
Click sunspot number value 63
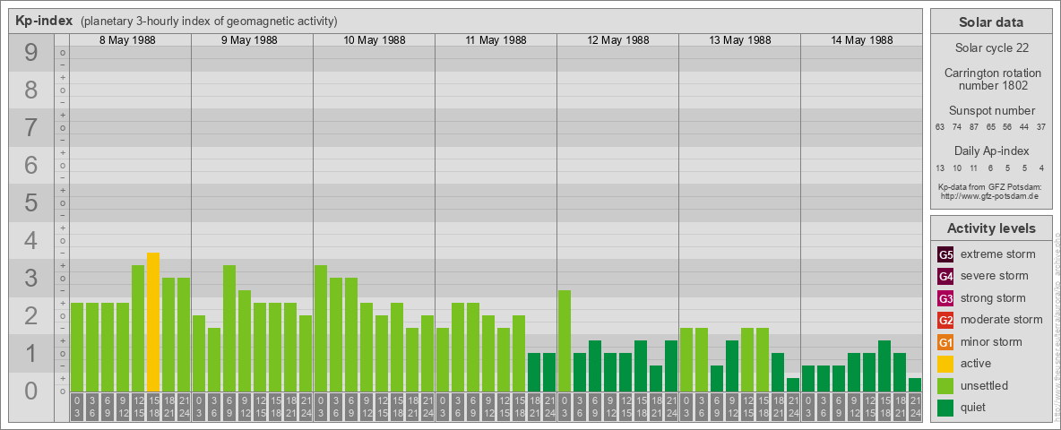point(940,127)
